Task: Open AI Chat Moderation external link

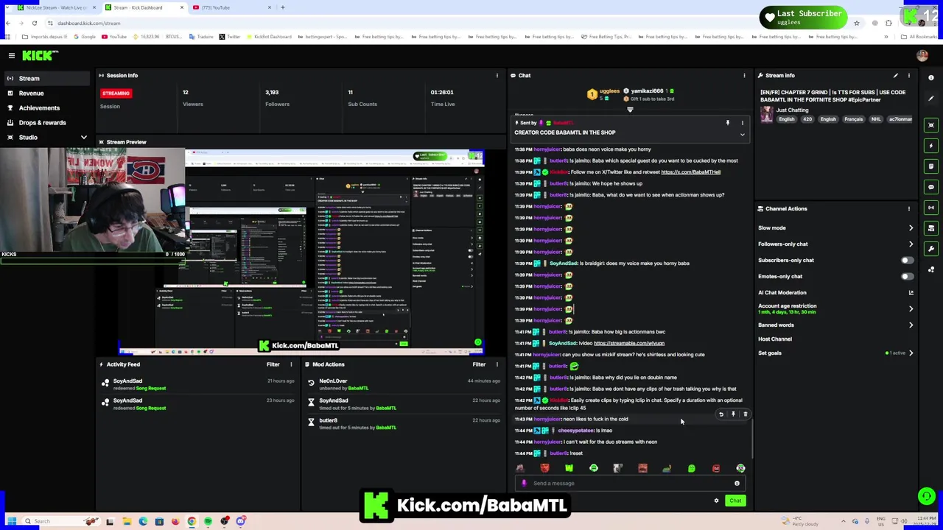Action: pos(911,292)
